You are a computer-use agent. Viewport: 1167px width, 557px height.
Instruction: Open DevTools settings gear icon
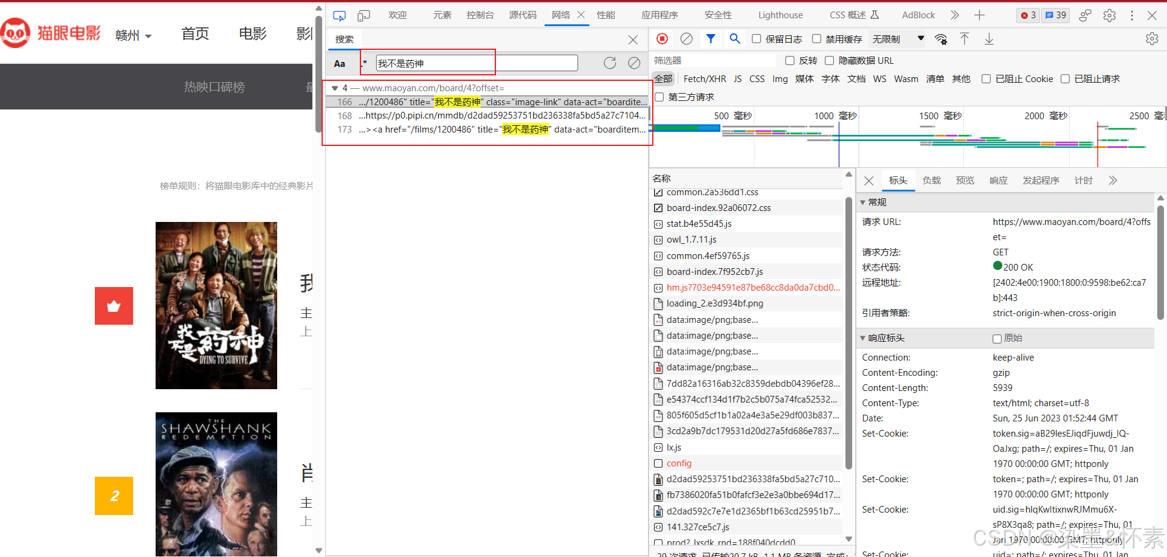click(x=1109, y=15)
